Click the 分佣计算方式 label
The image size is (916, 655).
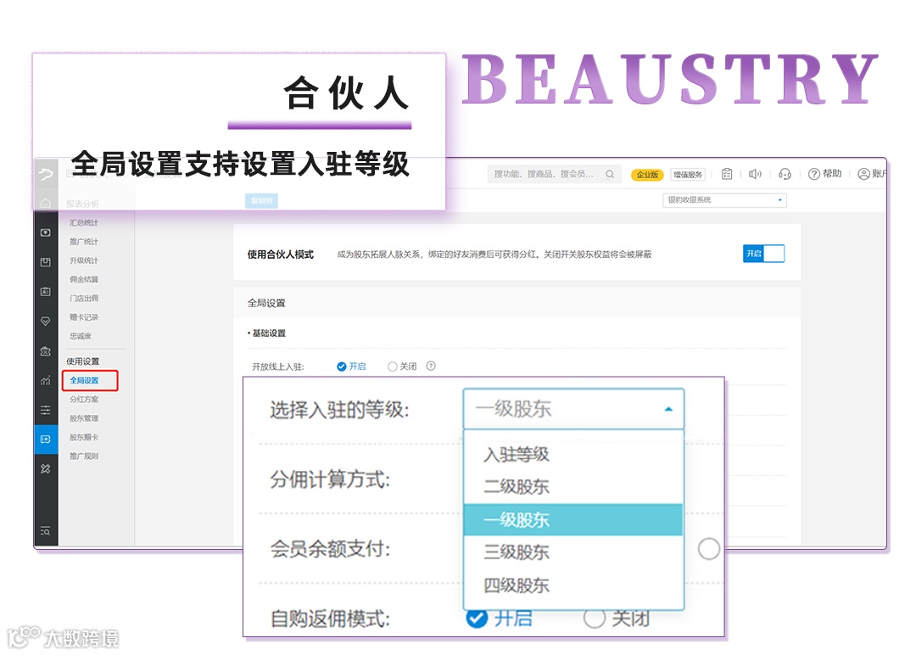point(329,479)
